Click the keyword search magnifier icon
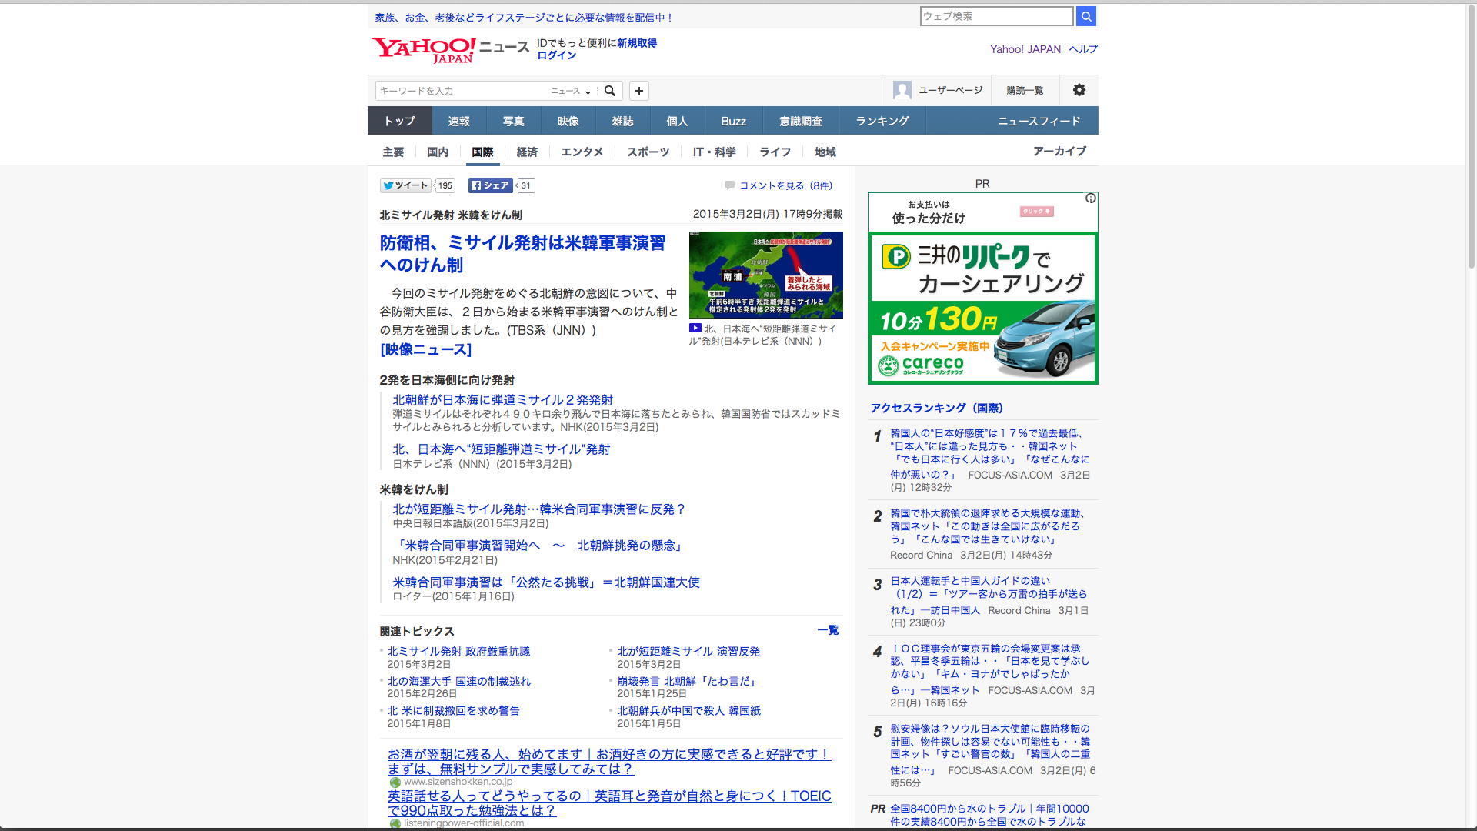The width and height of the screenshot is (1477, 831). point(610,91)
